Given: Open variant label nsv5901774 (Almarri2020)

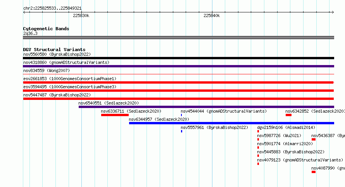Looking at the screenshot, I should click(x=285, y=144).
